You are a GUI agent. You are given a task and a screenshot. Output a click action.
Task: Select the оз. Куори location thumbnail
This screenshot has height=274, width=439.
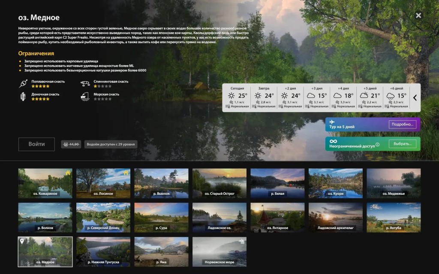pos(335,183)
